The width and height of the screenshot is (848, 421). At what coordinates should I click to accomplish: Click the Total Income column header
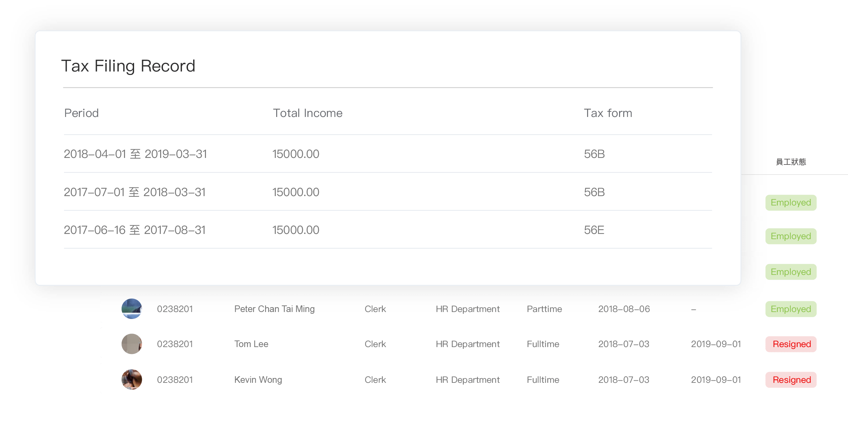click(308, 113)
